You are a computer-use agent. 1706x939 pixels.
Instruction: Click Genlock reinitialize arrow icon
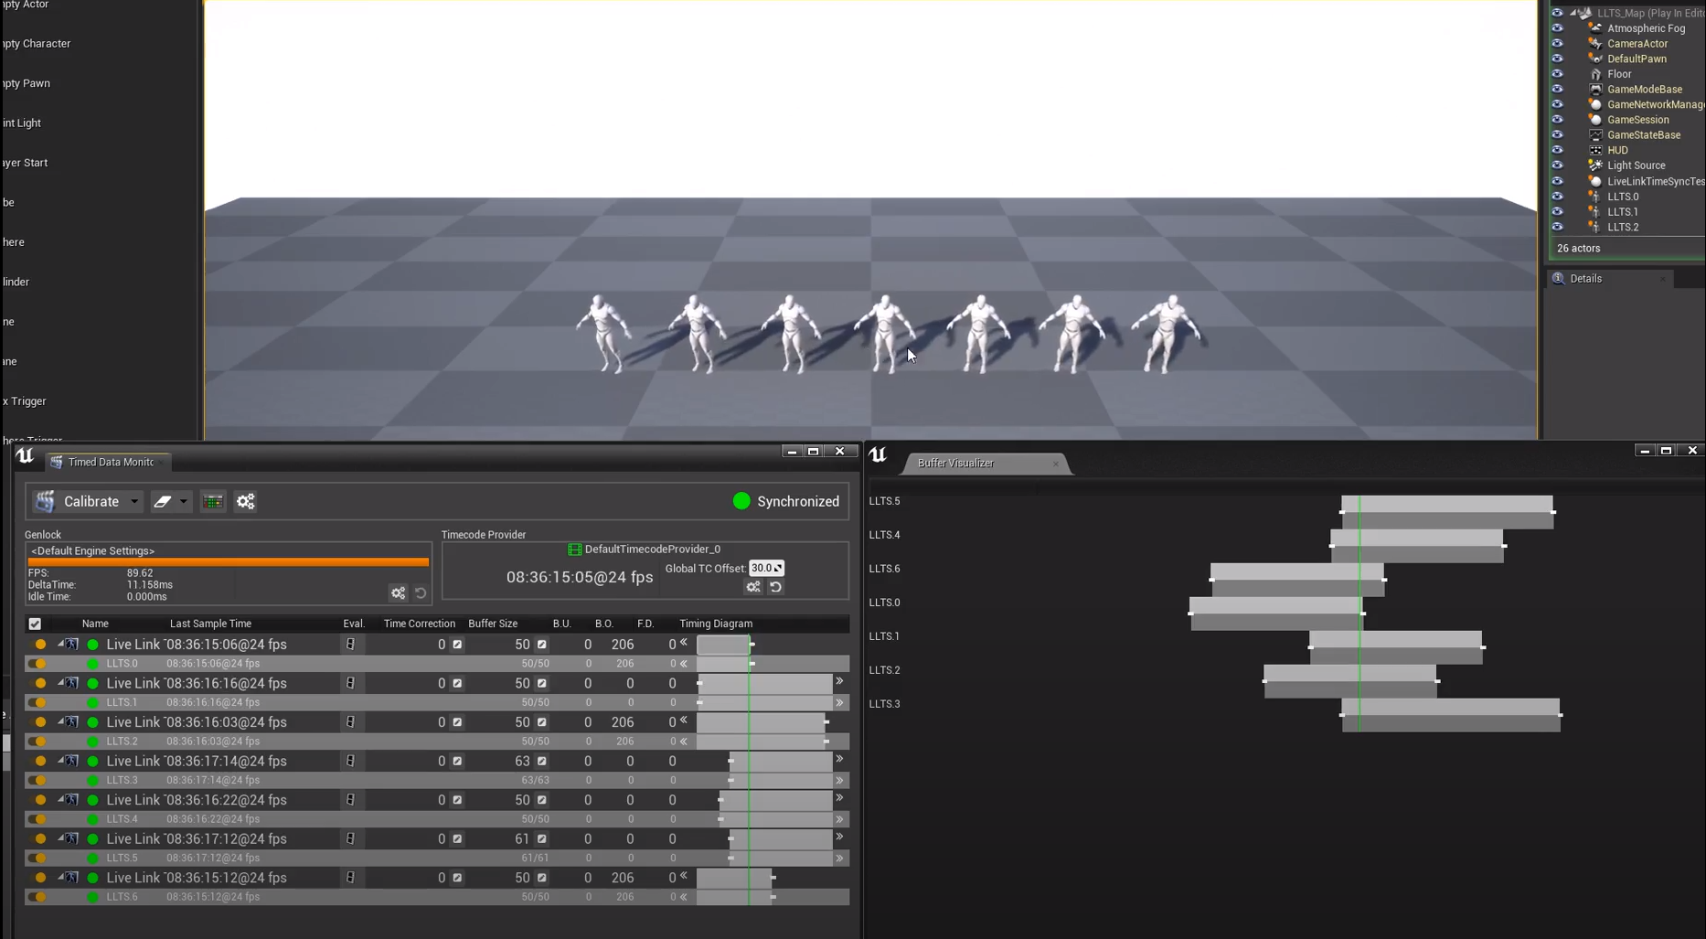pos(421,593)
